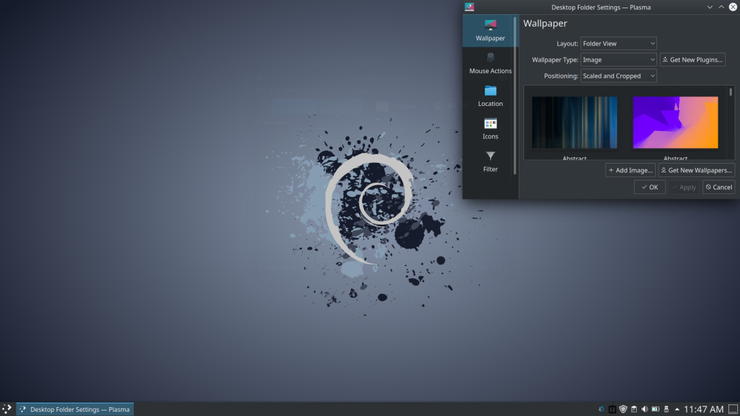Click the wallpaper list vertical scrollbar
Viewport: 740px width, 416px height.
point(730,92)
